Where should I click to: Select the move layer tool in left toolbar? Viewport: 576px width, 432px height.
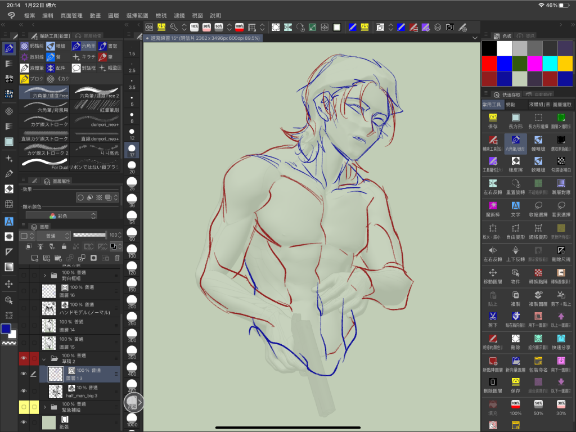9,284
